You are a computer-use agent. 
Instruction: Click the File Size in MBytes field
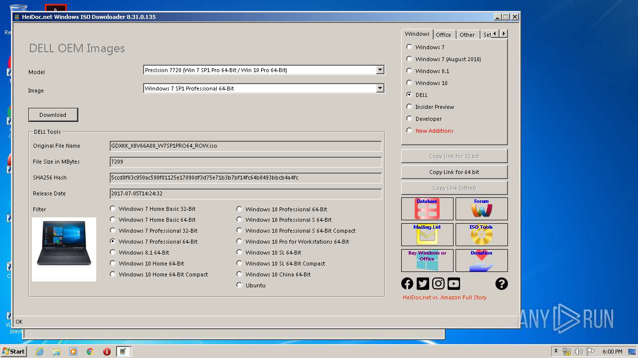pos(246,162)
